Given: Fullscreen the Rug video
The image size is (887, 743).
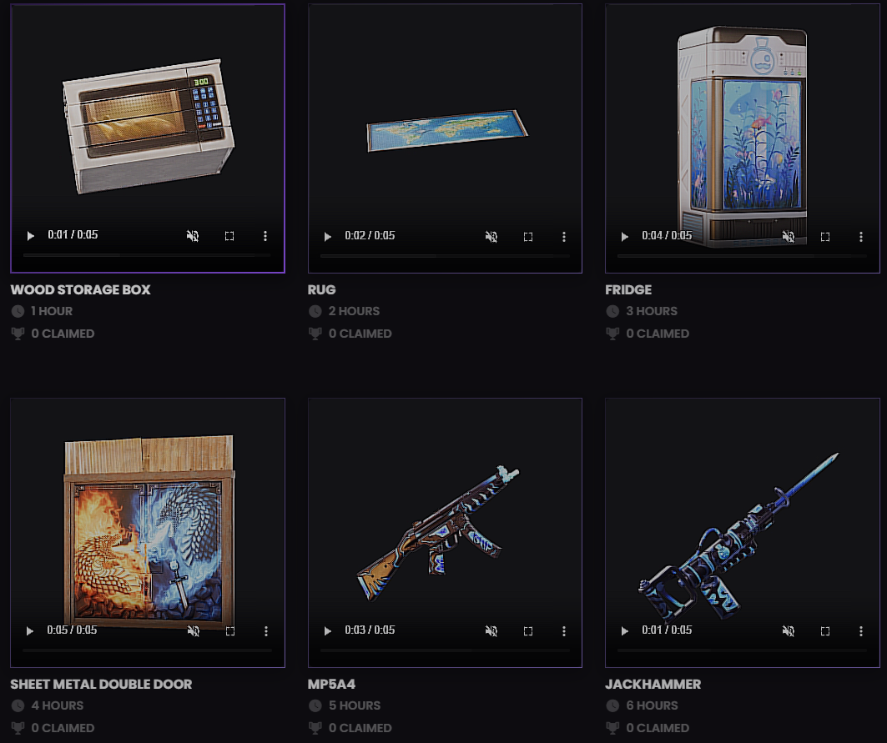Looking at the screenshot, I should pos(528,236).
